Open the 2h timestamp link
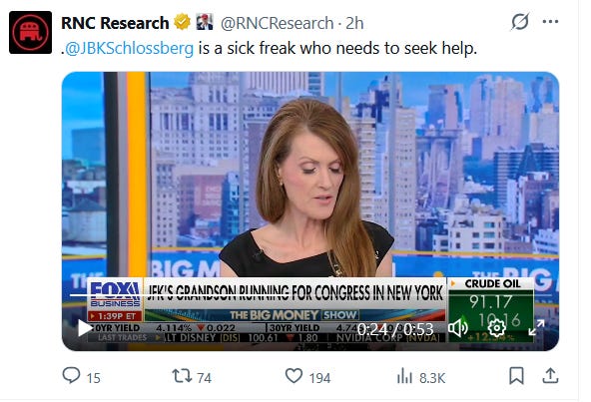591x402 pixels. pos(354,23)
